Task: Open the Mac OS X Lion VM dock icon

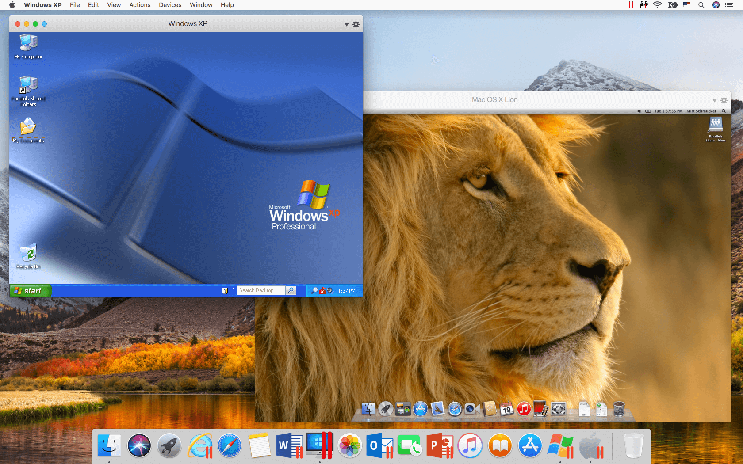Action: tap(591, 445)
